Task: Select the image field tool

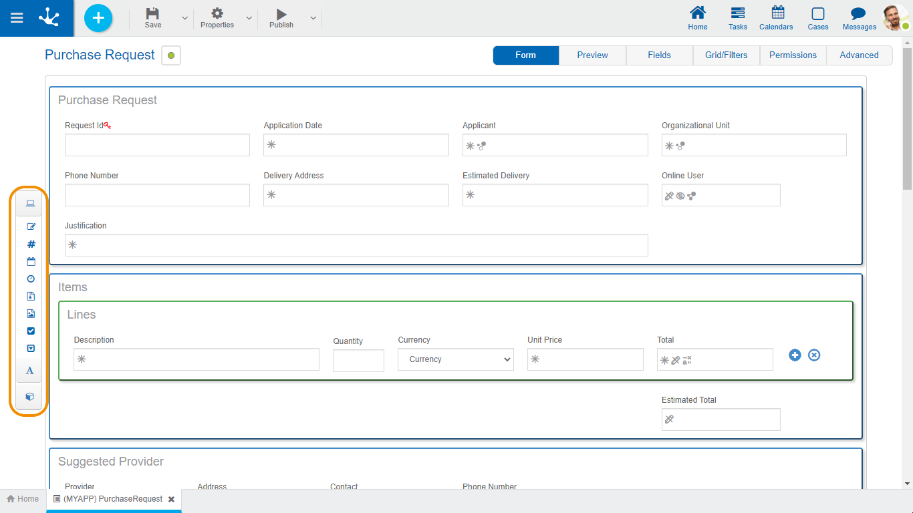Action: pos(31,314)
